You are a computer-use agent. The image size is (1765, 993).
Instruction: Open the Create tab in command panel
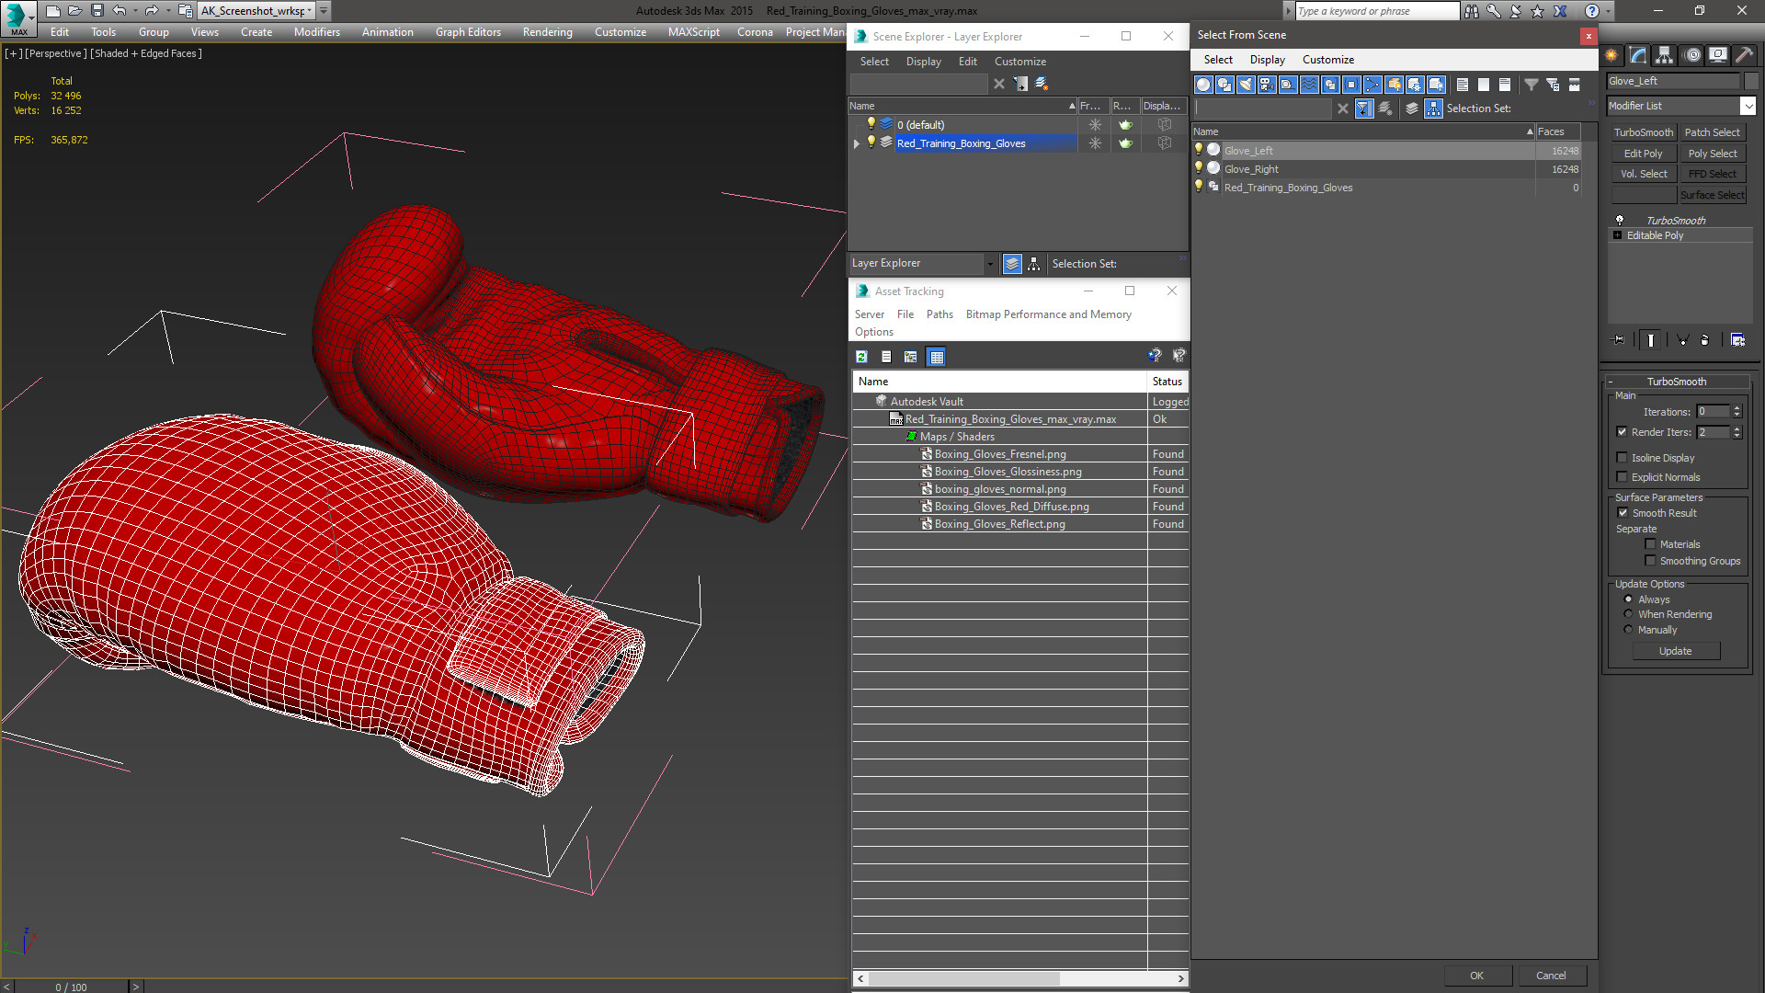[1611, 55]
